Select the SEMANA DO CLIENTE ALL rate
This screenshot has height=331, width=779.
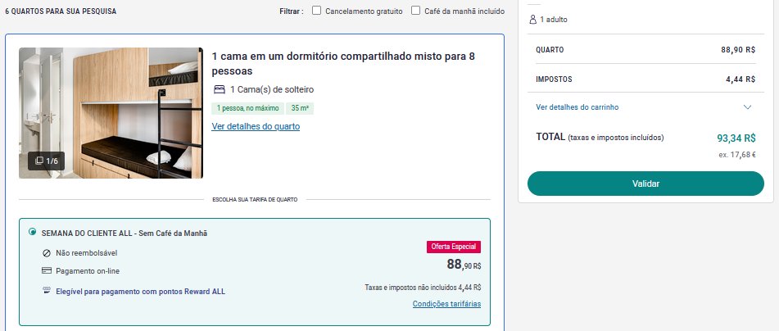(x=32, y=232)
